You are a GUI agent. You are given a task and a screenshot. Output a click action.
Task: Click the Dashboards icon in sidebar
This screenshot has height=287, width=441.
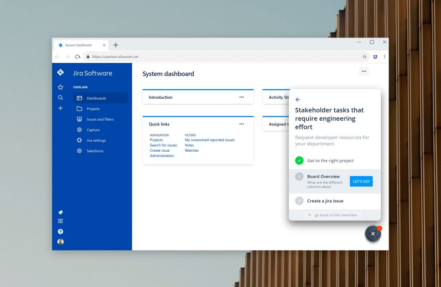[80, 98]
